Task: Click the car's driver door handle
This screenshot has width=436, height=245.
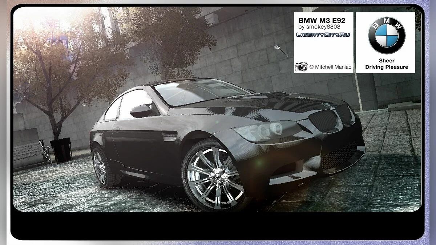Action: (x=116, y=128)
